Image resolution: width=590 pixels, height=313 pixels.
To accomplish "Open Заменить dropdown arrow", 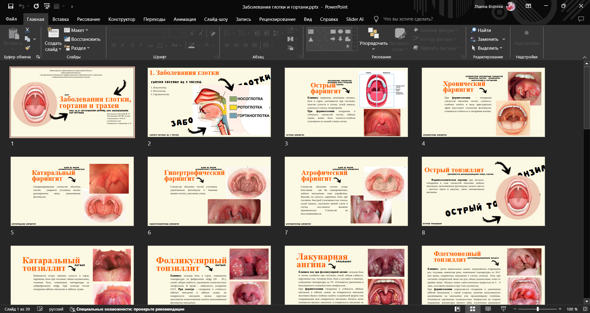I will coord(504,39).
